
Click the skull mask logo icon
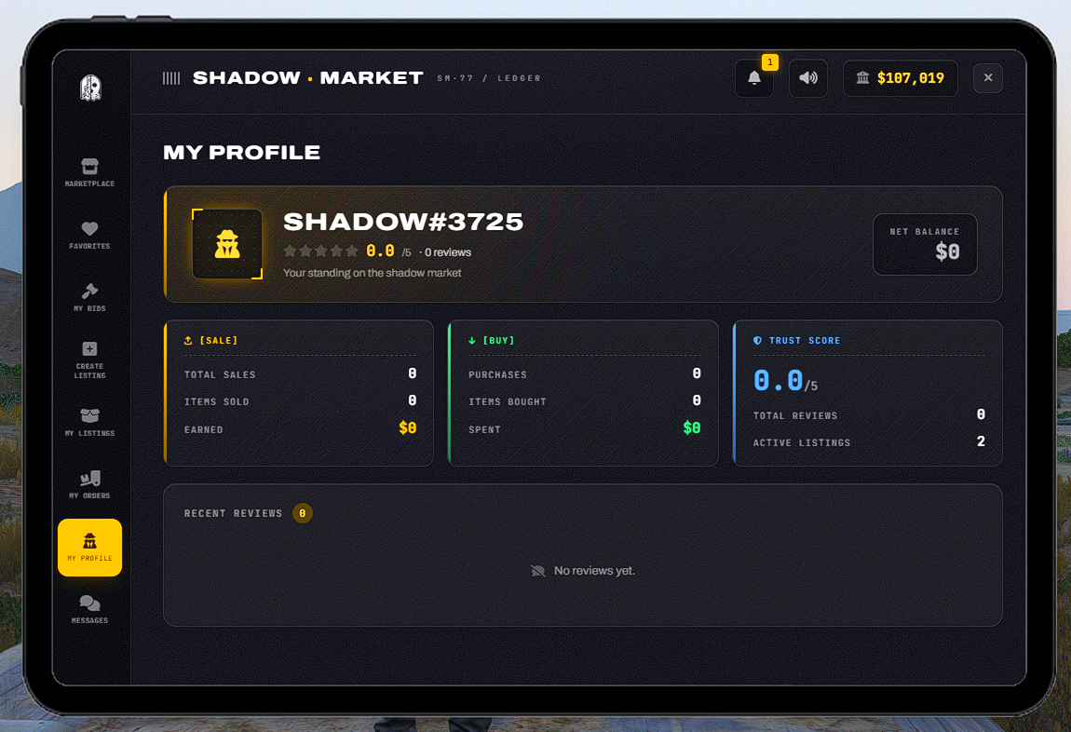[90, 88]
